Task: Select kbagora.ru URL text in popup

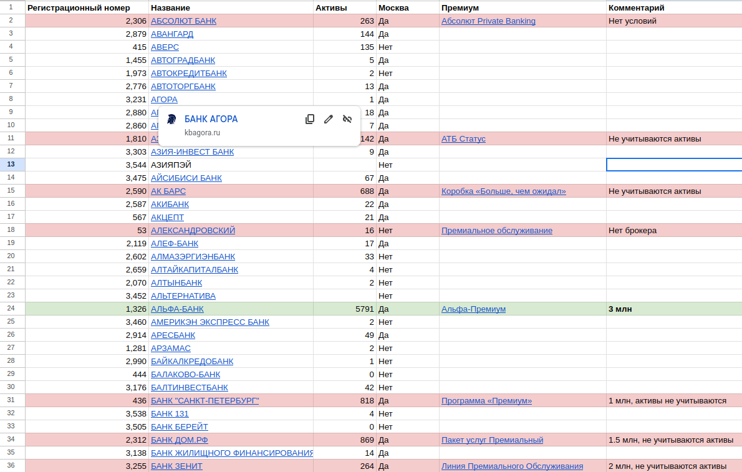Action: 202,133
